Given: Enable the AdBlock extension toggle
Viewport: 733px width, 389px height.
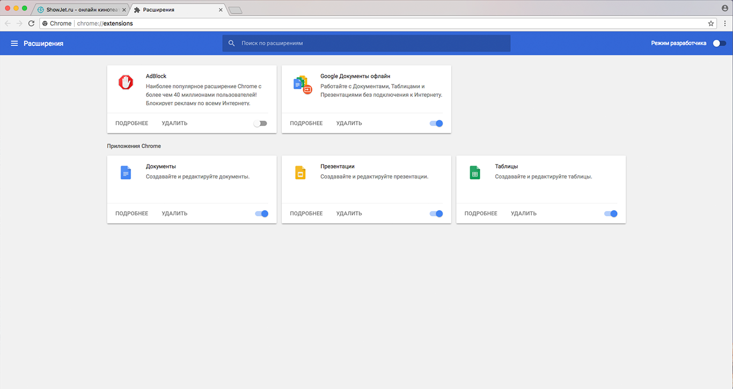Looking at the screenshot, I should click(260, 123).
